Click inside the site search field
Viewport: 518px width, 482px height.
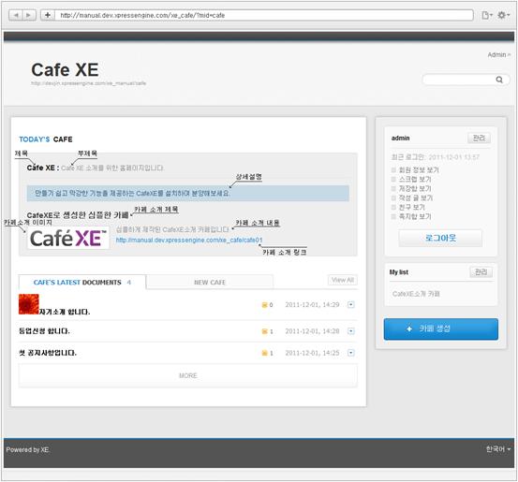pyautogui.click(x=459, y=80)
